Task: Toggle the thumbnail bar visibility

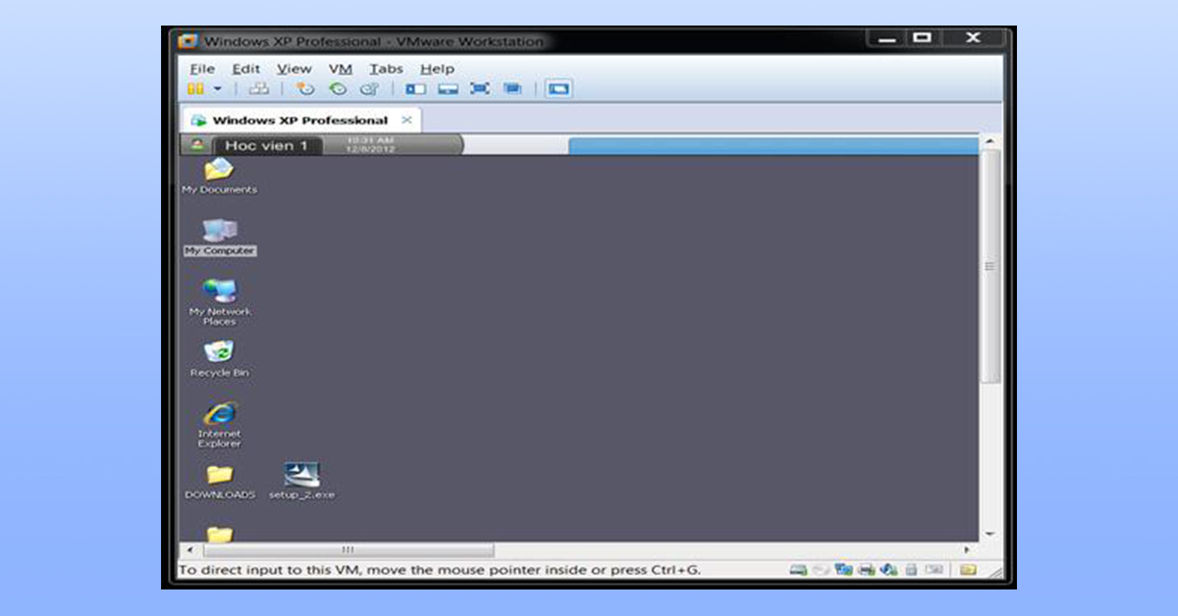Action: pyautogui.click(x=448, y=88)
